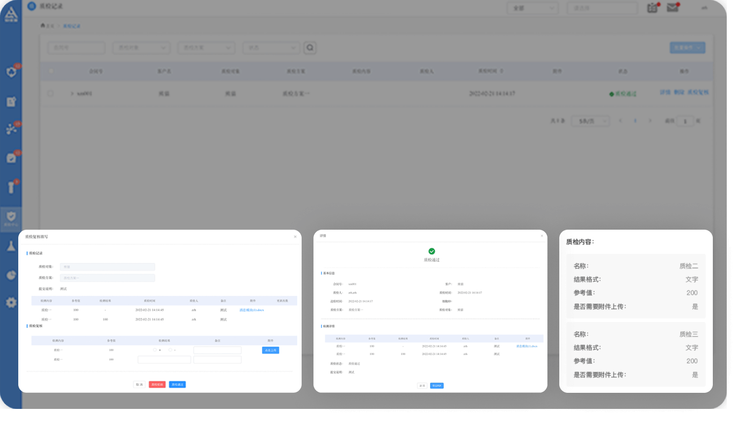Open the attachment docx link in 详情 dialog
Image resolution: width=745 pixels, height=425 pixels.
coord(526,346)
